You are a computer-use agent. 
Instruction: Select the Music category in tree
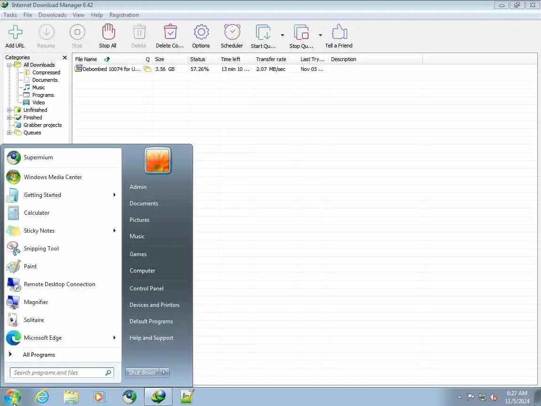tap(39, 88)
